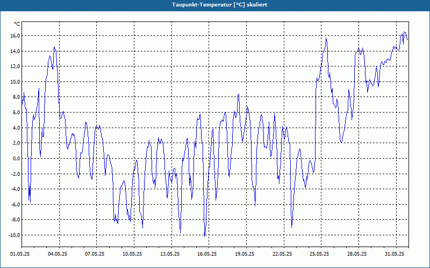Image resolution: width=430 pixels, height=268 pixels.
Task: Click the 22.05.25 date label
Action: tap(282, 254)
